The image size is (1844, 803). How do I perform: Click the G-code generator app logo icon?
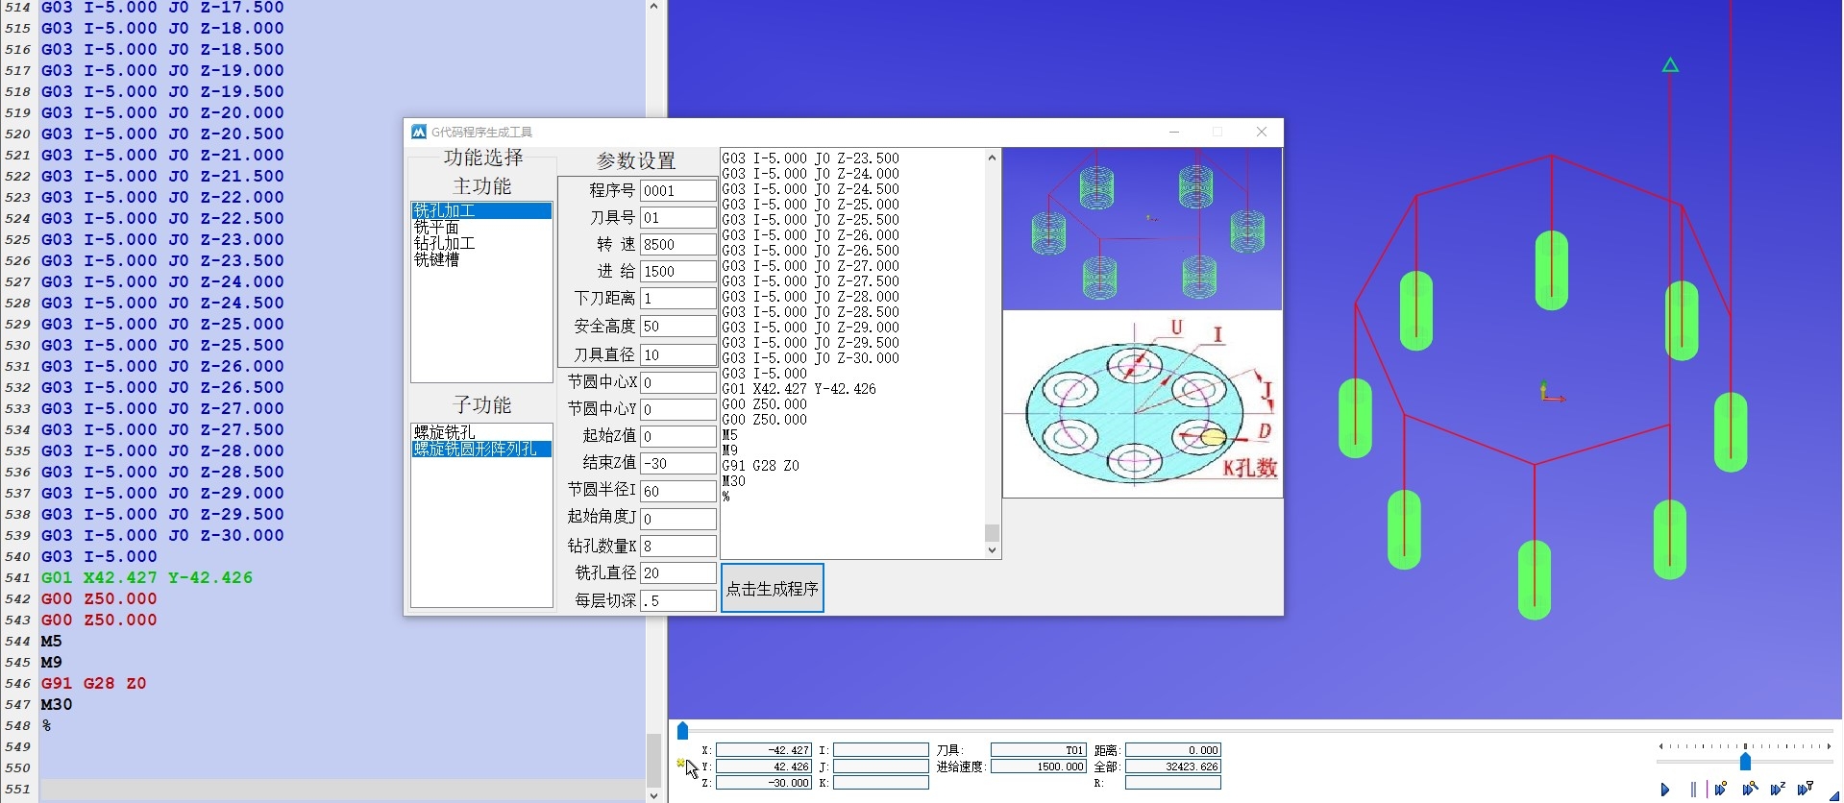pos(419,132)
